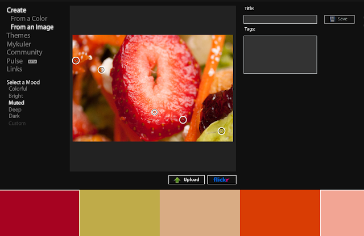Select the tan peach swatch
364x236 pixels.
[200, 213]
